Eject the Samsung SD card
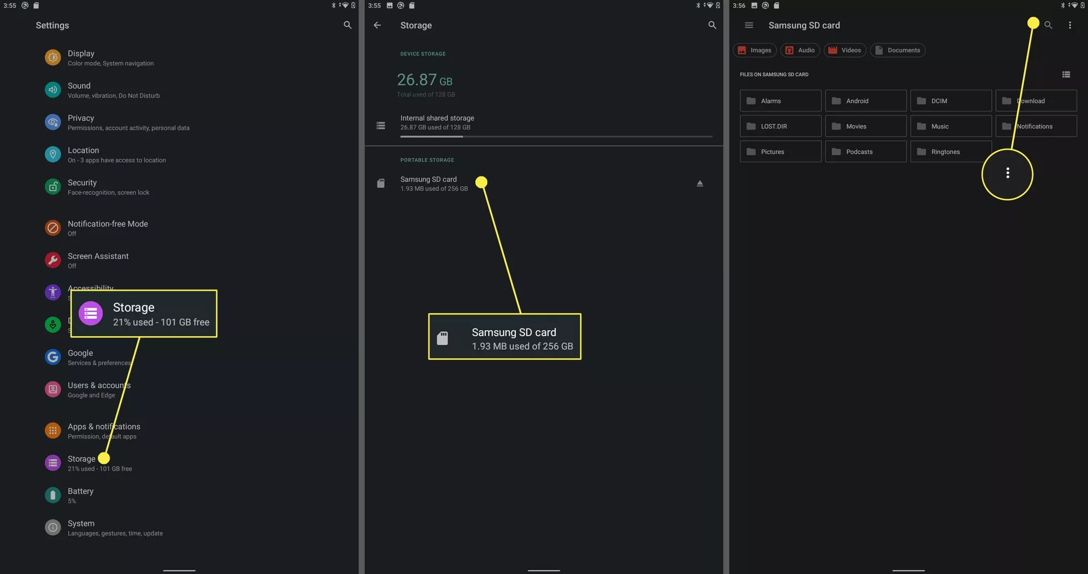Viewport: 1088px width, 574px height. (700, 183)
